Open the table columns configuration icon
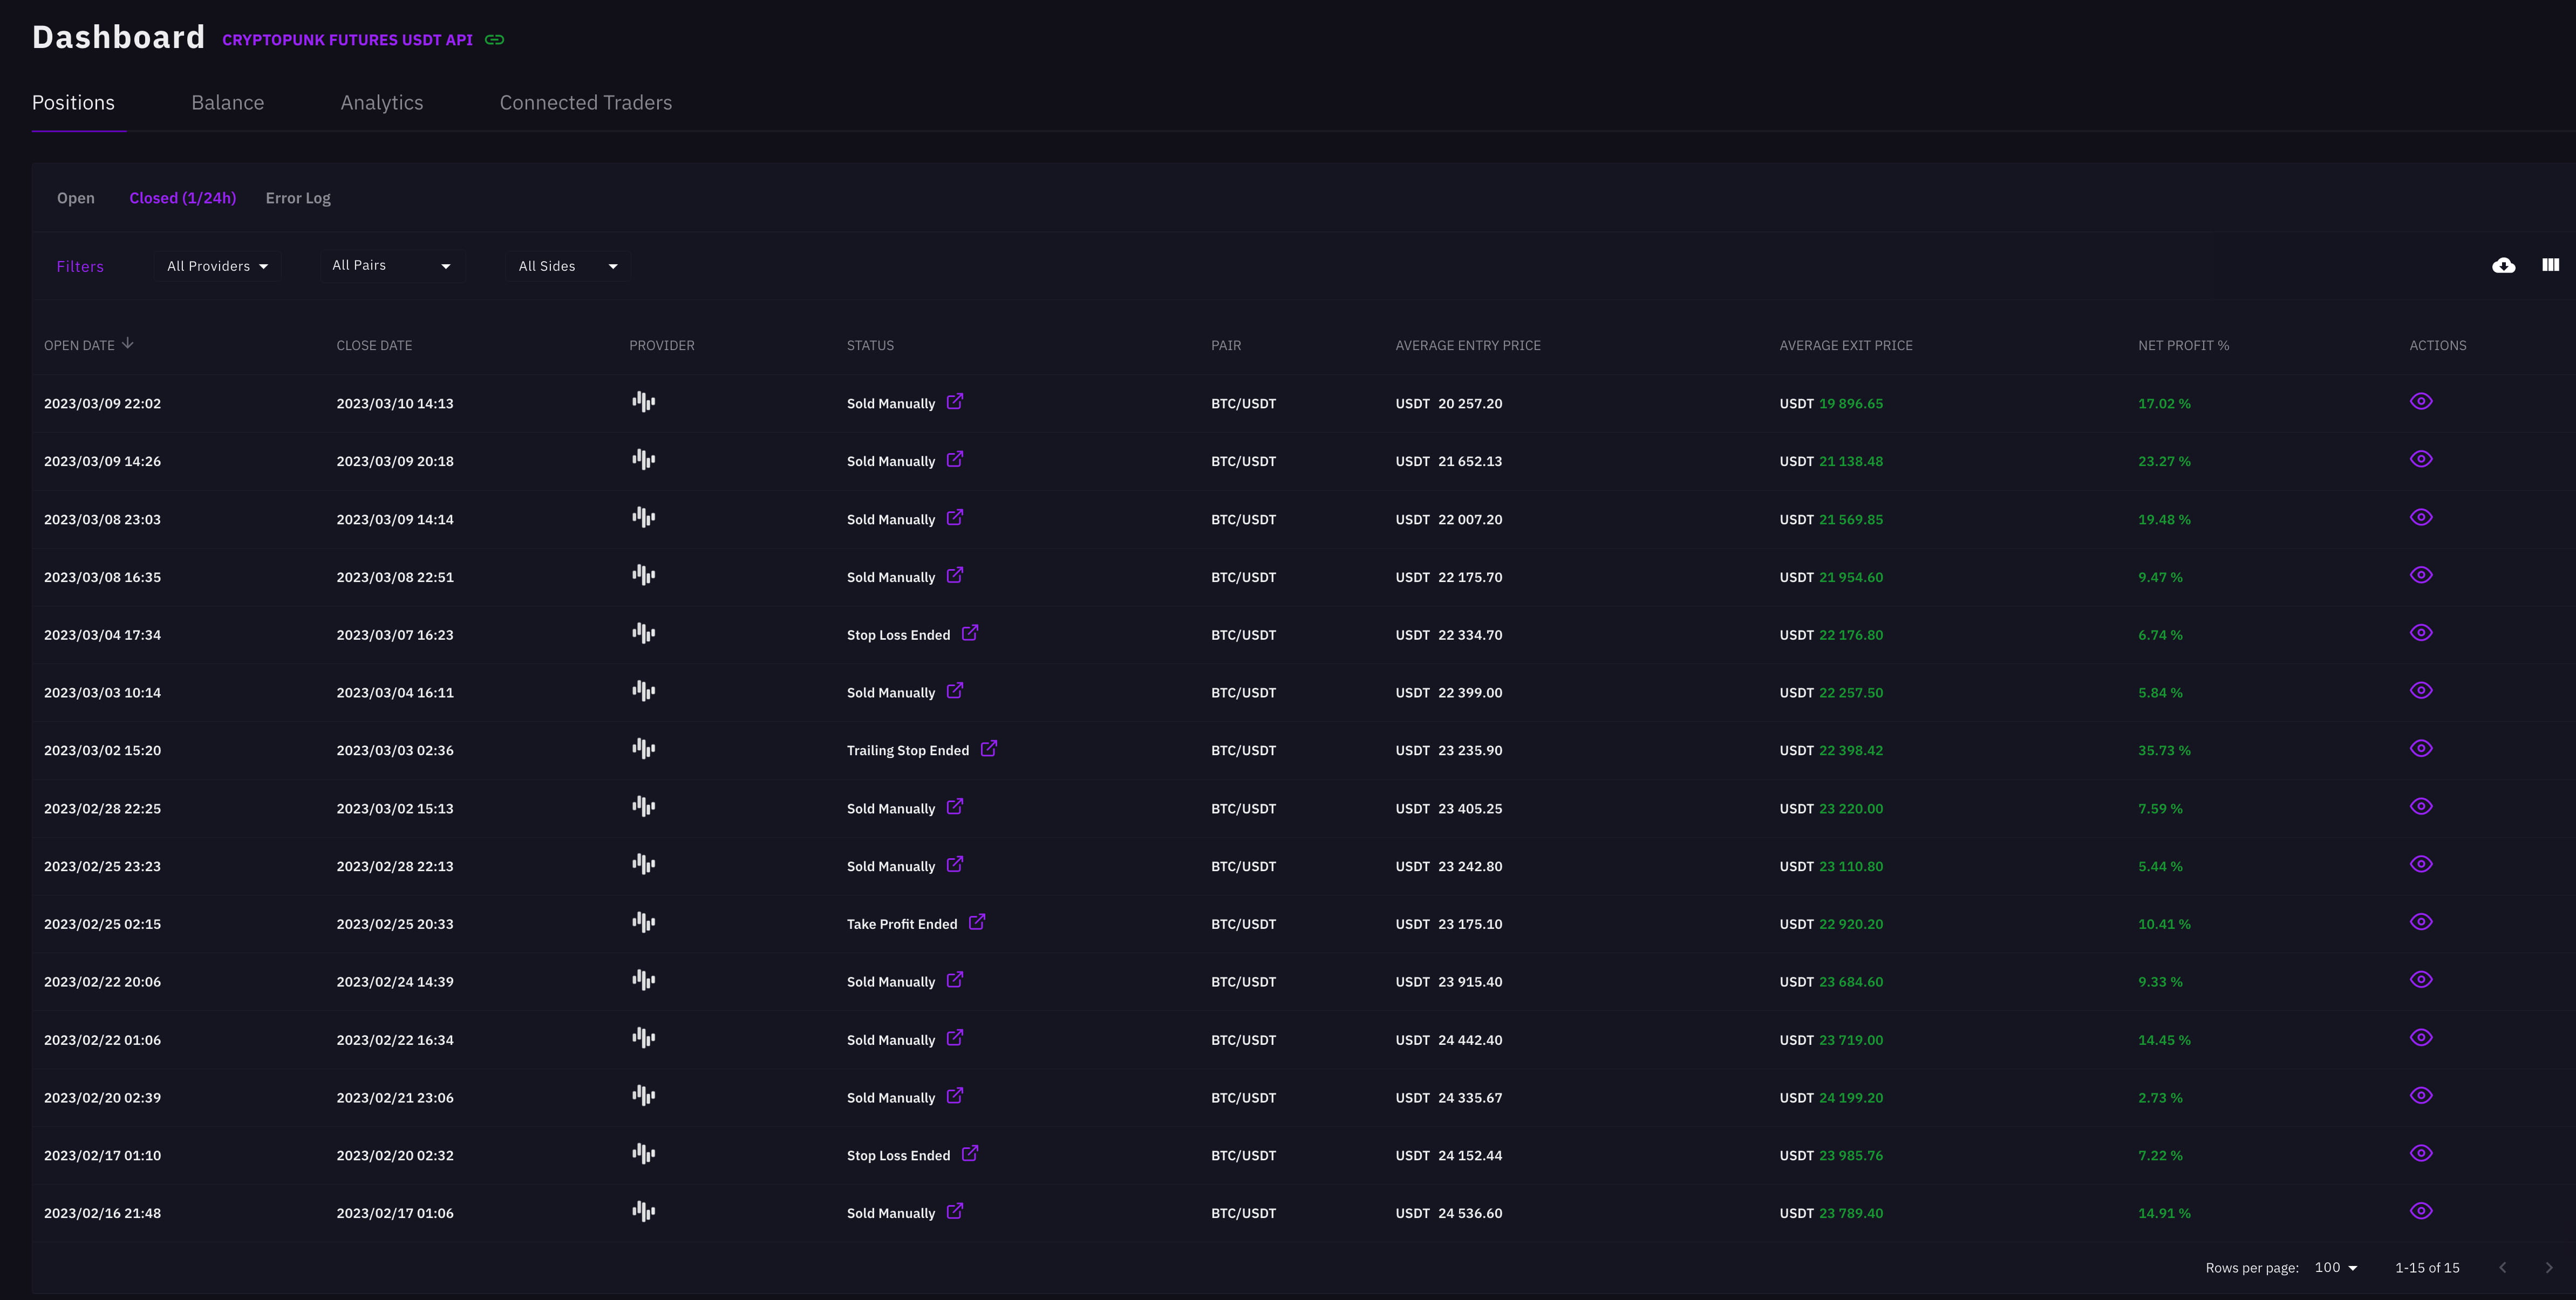This screenshot has height=1300, width=2576. coord(2550,265)
